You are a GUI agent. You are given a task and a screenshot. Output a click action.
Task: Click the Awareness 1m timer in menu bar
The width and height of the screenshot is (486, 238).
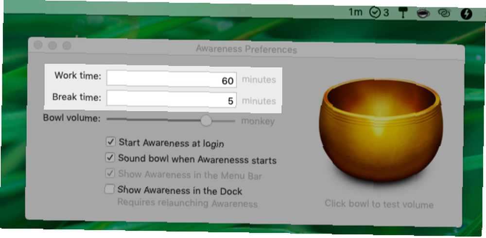point(355,13)
